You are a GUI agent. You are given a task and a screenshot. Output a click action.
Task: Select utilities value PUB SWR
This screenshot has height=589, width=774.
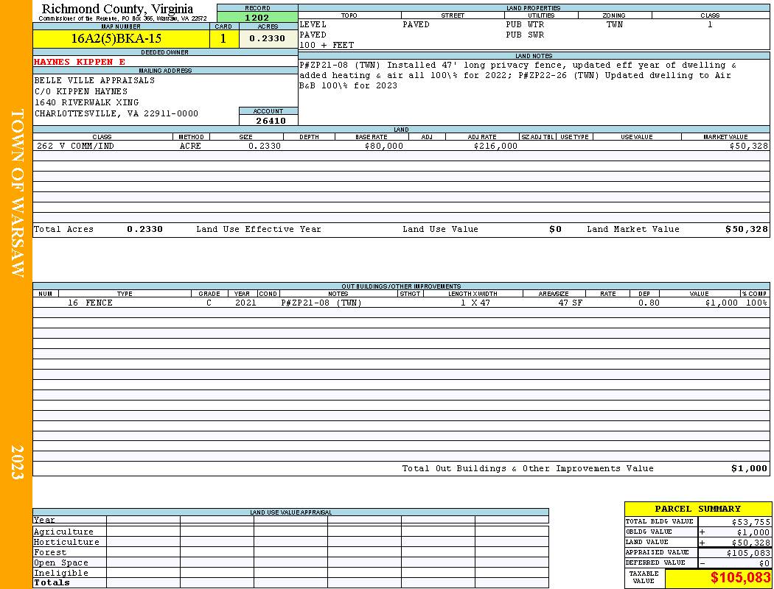point(525,35)
